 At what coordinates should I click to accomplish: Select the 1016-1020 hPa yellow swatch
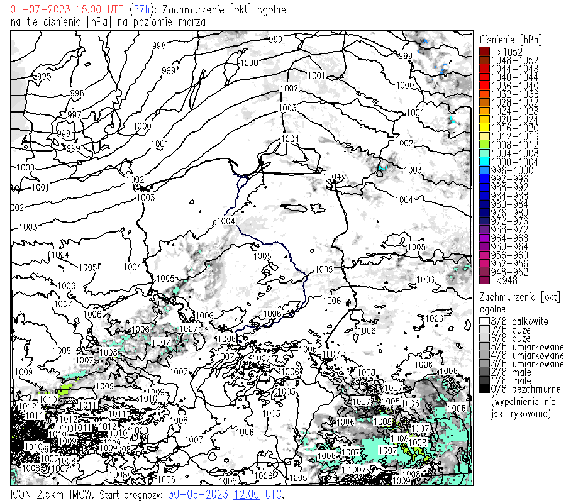click(484, 128)
